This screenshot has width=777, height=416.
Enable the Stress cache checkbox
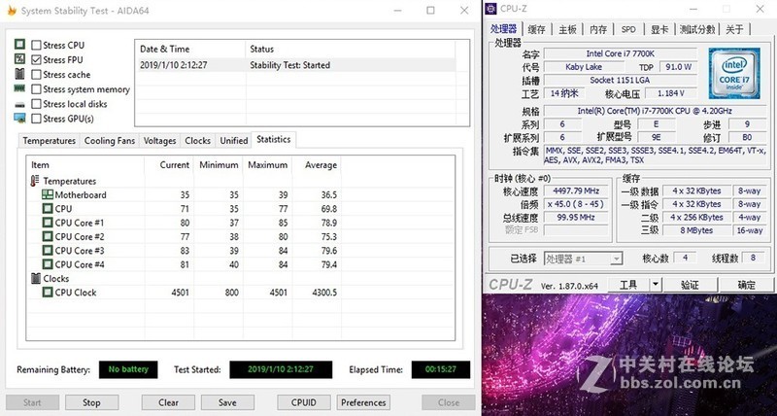click(x=36, y=75)
